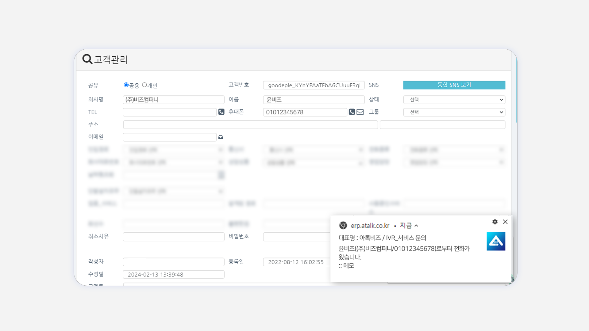This screenshot has height=331, width=589.
Task: Select the 공용 sharing radio option
Action: [126, 85]
